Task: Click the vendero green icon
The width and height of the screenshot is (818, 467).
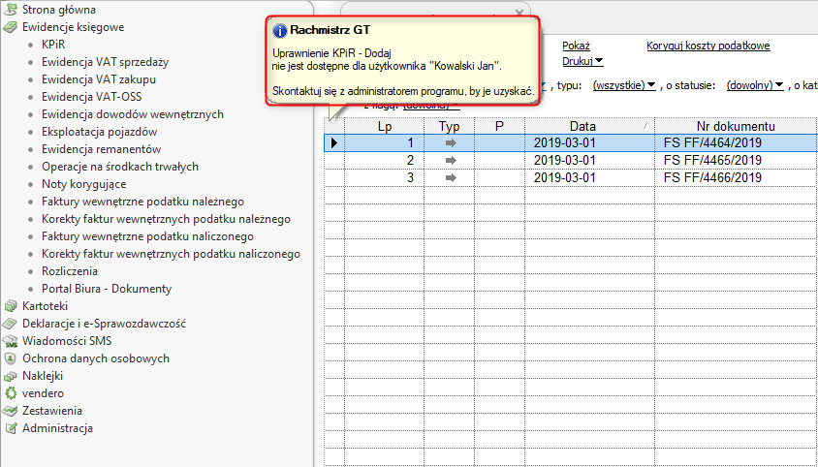Action: tap(10, 393)
